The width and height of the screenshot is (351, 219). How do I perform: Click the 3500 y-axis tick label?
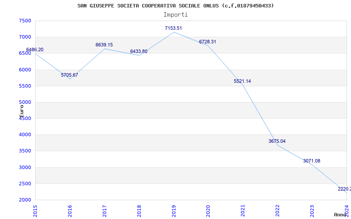tap(25, 151)
